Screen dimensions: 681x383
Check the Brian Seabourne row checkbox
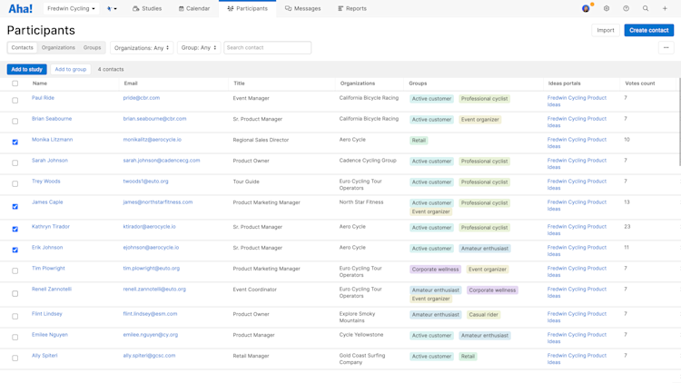[x=15, y=121]
